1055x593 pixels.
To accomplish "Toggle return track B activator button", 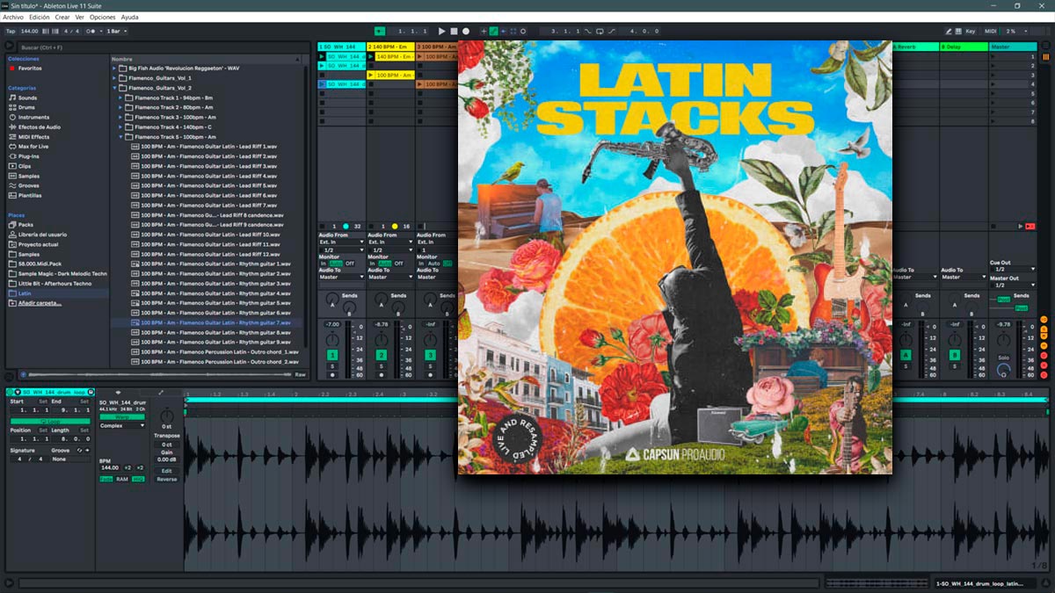I will (x=954, y=355).
